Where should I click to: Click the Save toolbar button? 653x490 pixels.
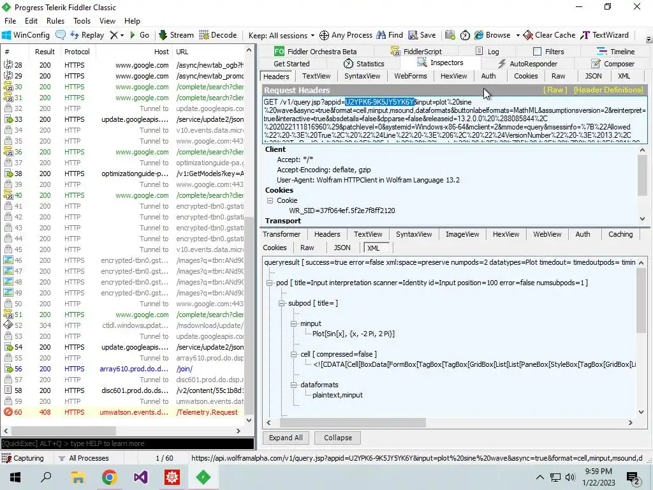coord(422,36)
